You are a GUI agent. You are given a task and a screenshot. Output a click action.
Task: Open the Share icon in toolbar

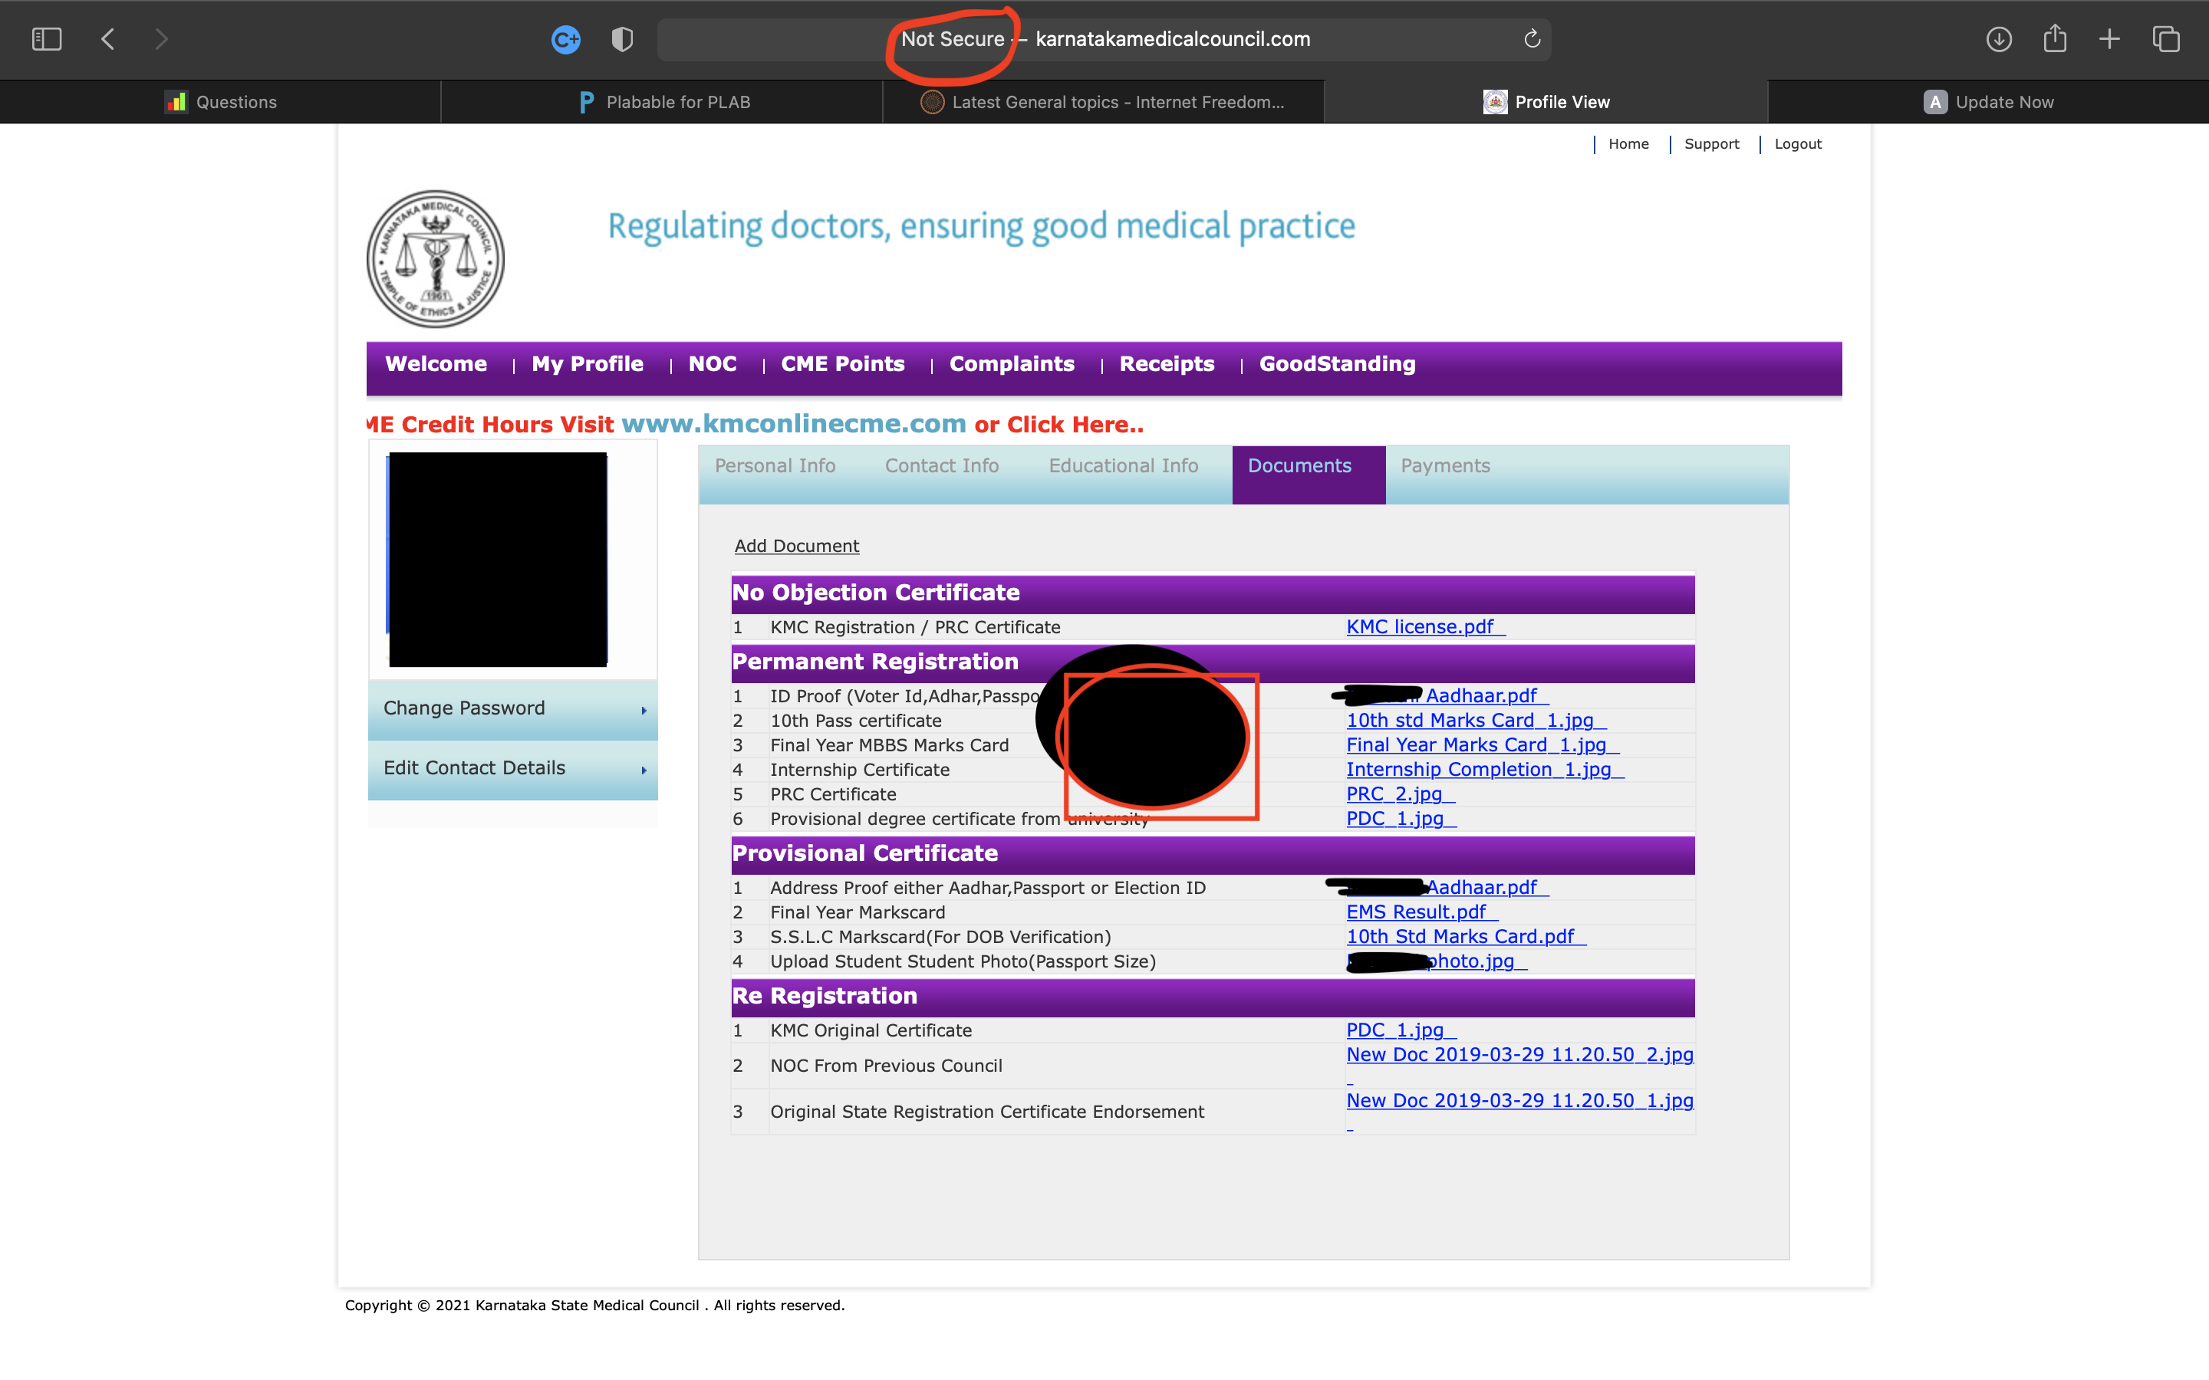pos(2054,39)
